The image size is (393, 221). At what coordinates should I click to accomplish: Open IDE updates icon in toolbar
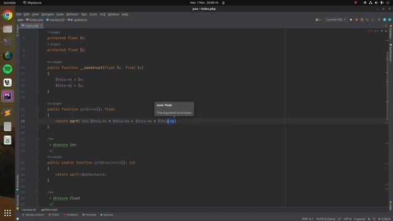(384, 20)
